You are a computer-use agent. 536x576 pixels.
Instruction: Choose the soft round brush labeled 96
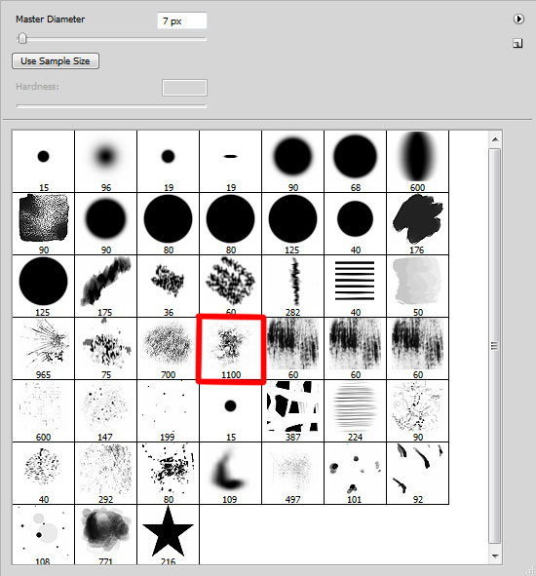click(x=106, y=161)
